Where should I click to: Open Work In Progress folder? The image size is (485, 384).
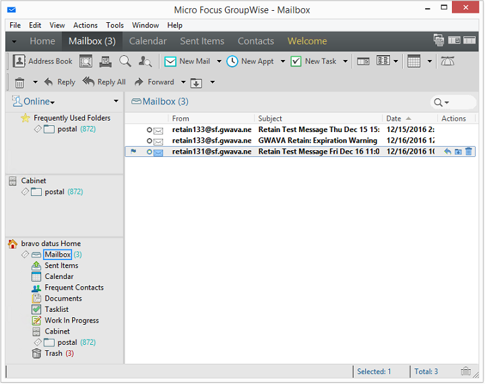(71, 321)
